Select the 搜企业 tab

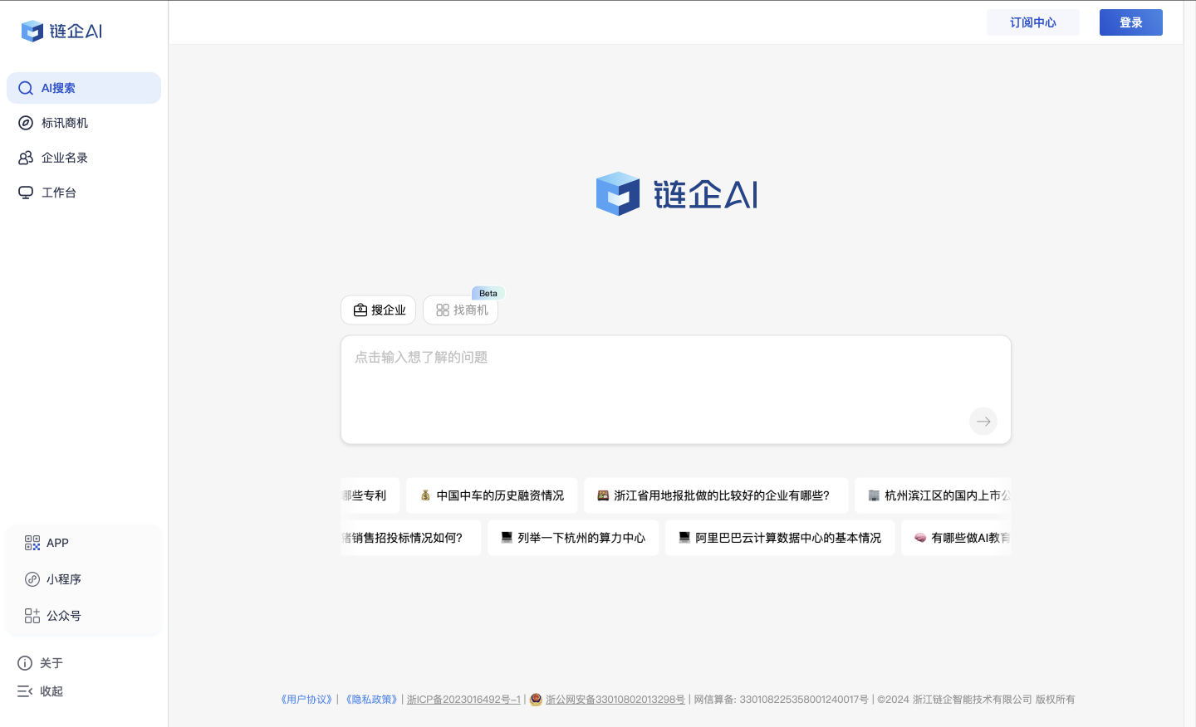[379, 310]
